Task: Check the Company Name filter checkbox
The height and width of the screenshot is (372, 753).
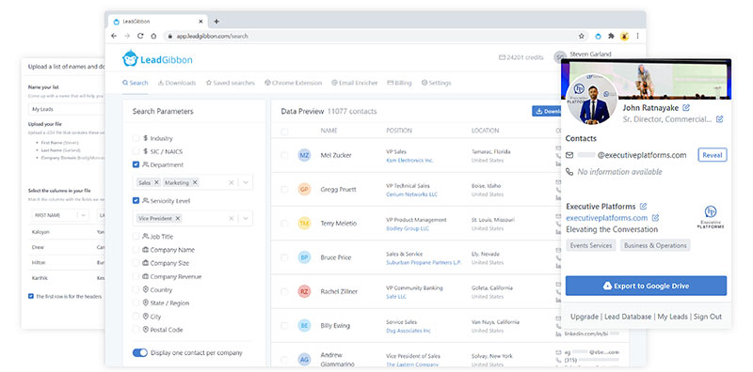Action: [136, 250]
